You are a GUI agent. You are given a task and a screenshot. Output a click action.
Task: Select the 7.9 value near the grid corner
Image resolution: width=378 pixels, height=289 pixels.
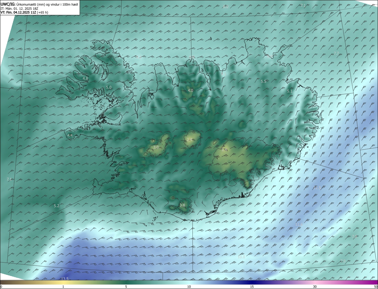[x=343, y=261]
